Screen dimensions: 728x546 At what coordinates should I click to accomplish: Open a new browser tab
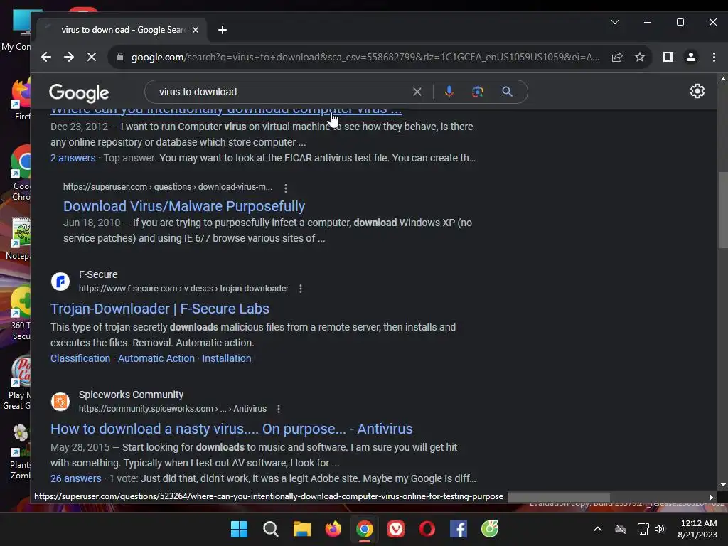223,30
